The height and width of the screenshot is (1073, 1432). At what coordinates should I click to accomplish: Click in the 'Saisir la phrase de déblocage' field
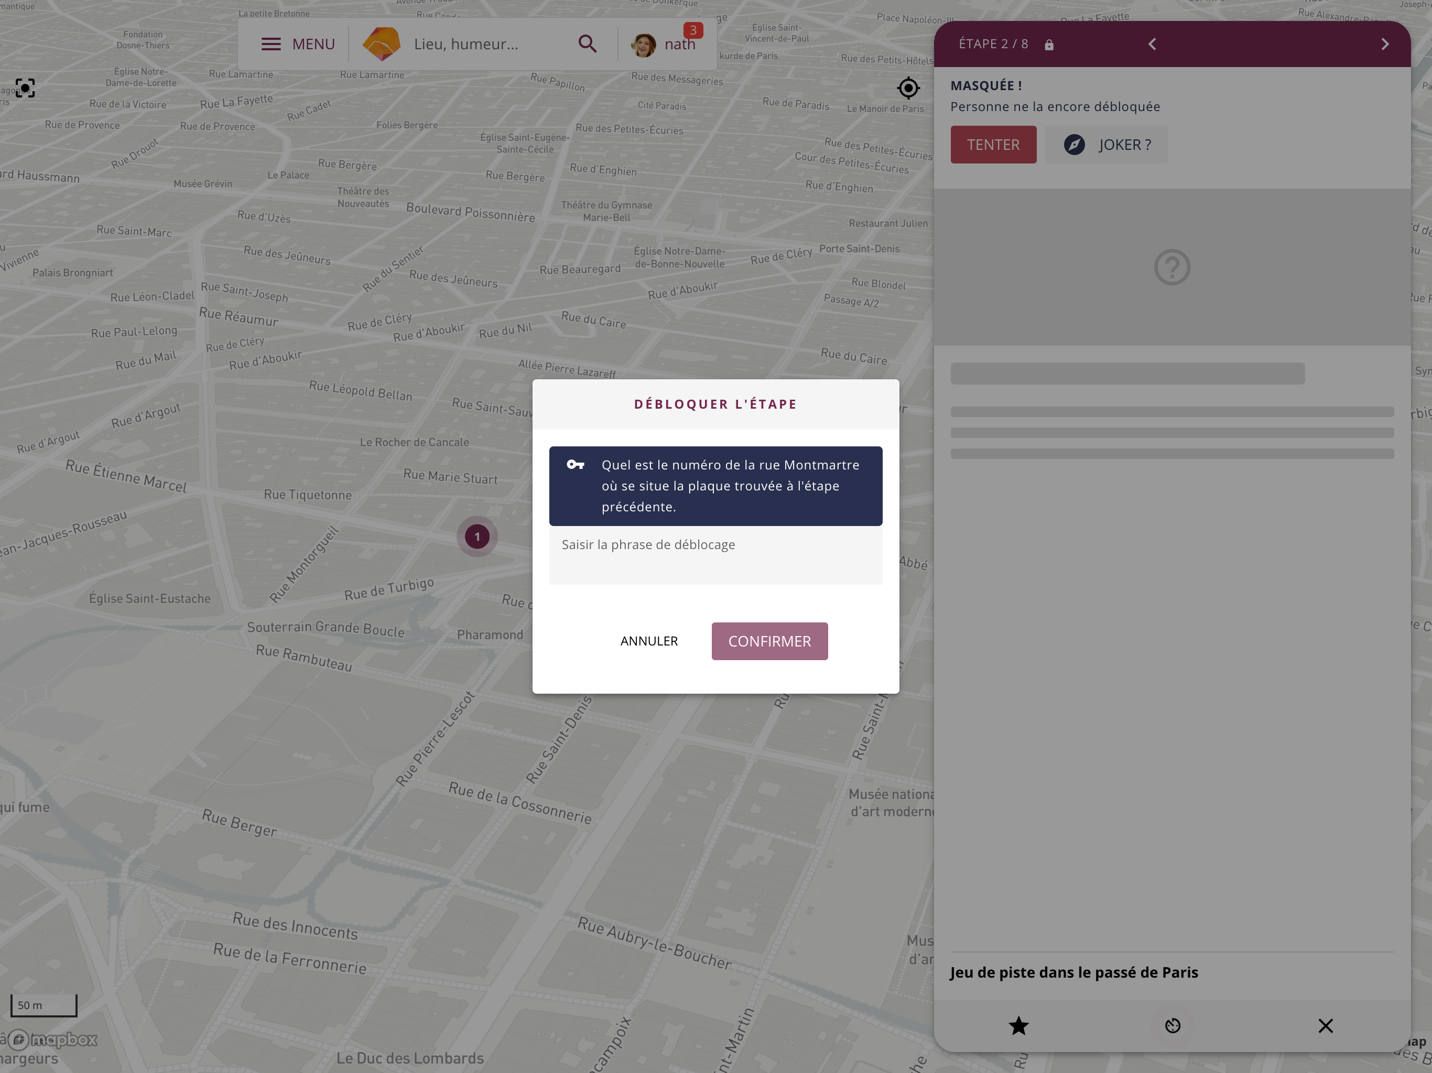715,555
